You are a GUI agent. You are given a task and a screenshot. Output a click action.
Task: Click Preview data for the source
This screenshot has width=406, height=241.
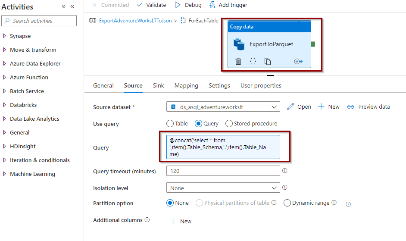tap(369, 107)
